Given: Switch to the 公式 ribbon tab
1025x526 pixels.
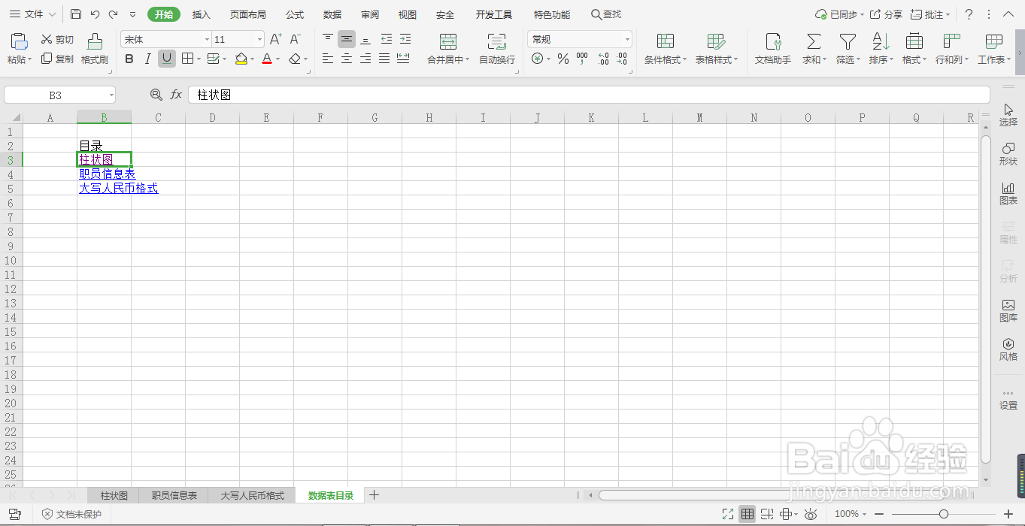Looking at the screenshot, I should (295, 14).
